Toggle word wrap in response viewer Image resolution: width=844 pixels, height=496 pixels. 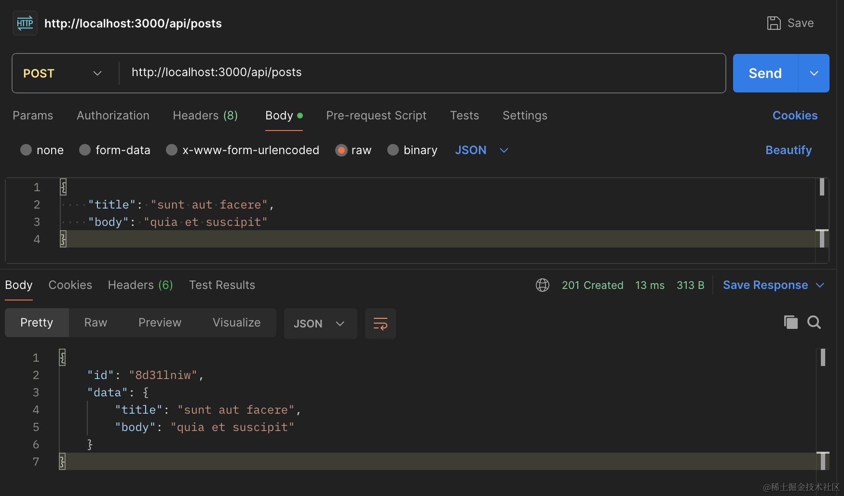coord(380,324)
